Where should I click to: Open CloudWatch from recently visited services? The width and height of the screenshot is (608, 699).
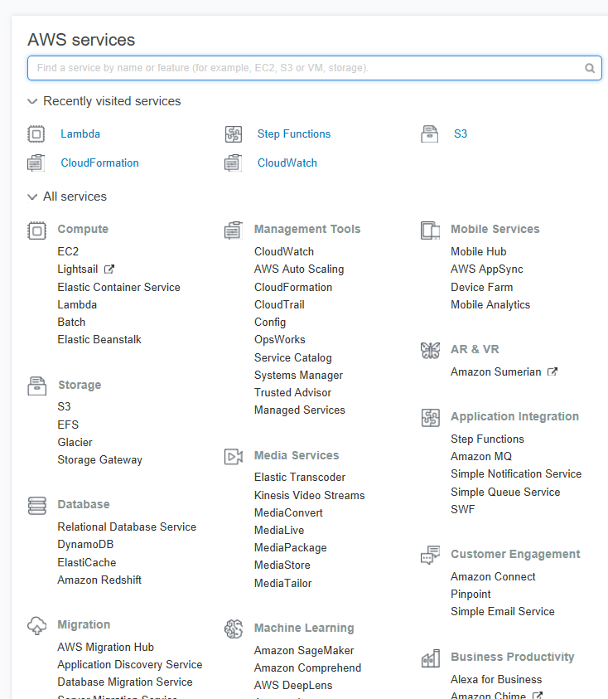(287, 163)
